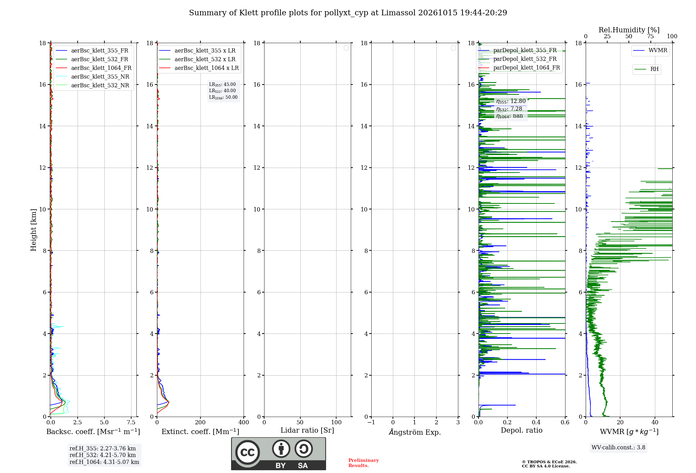
Task: Click the RH legend entry
Action: click(x=647, y=69)
